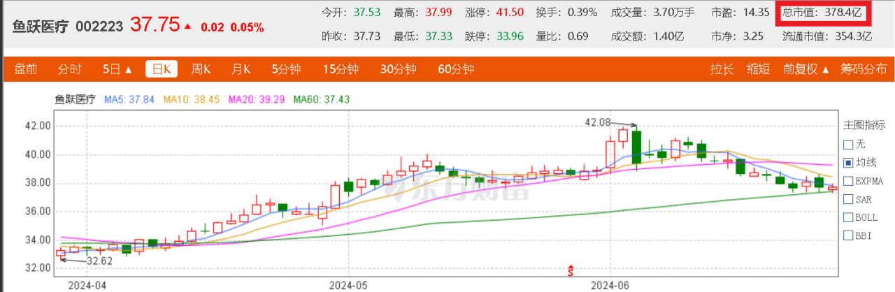The image size is (895, 292).
Task: Click the 主图指标 panel heading
Action: coord(864,126)
